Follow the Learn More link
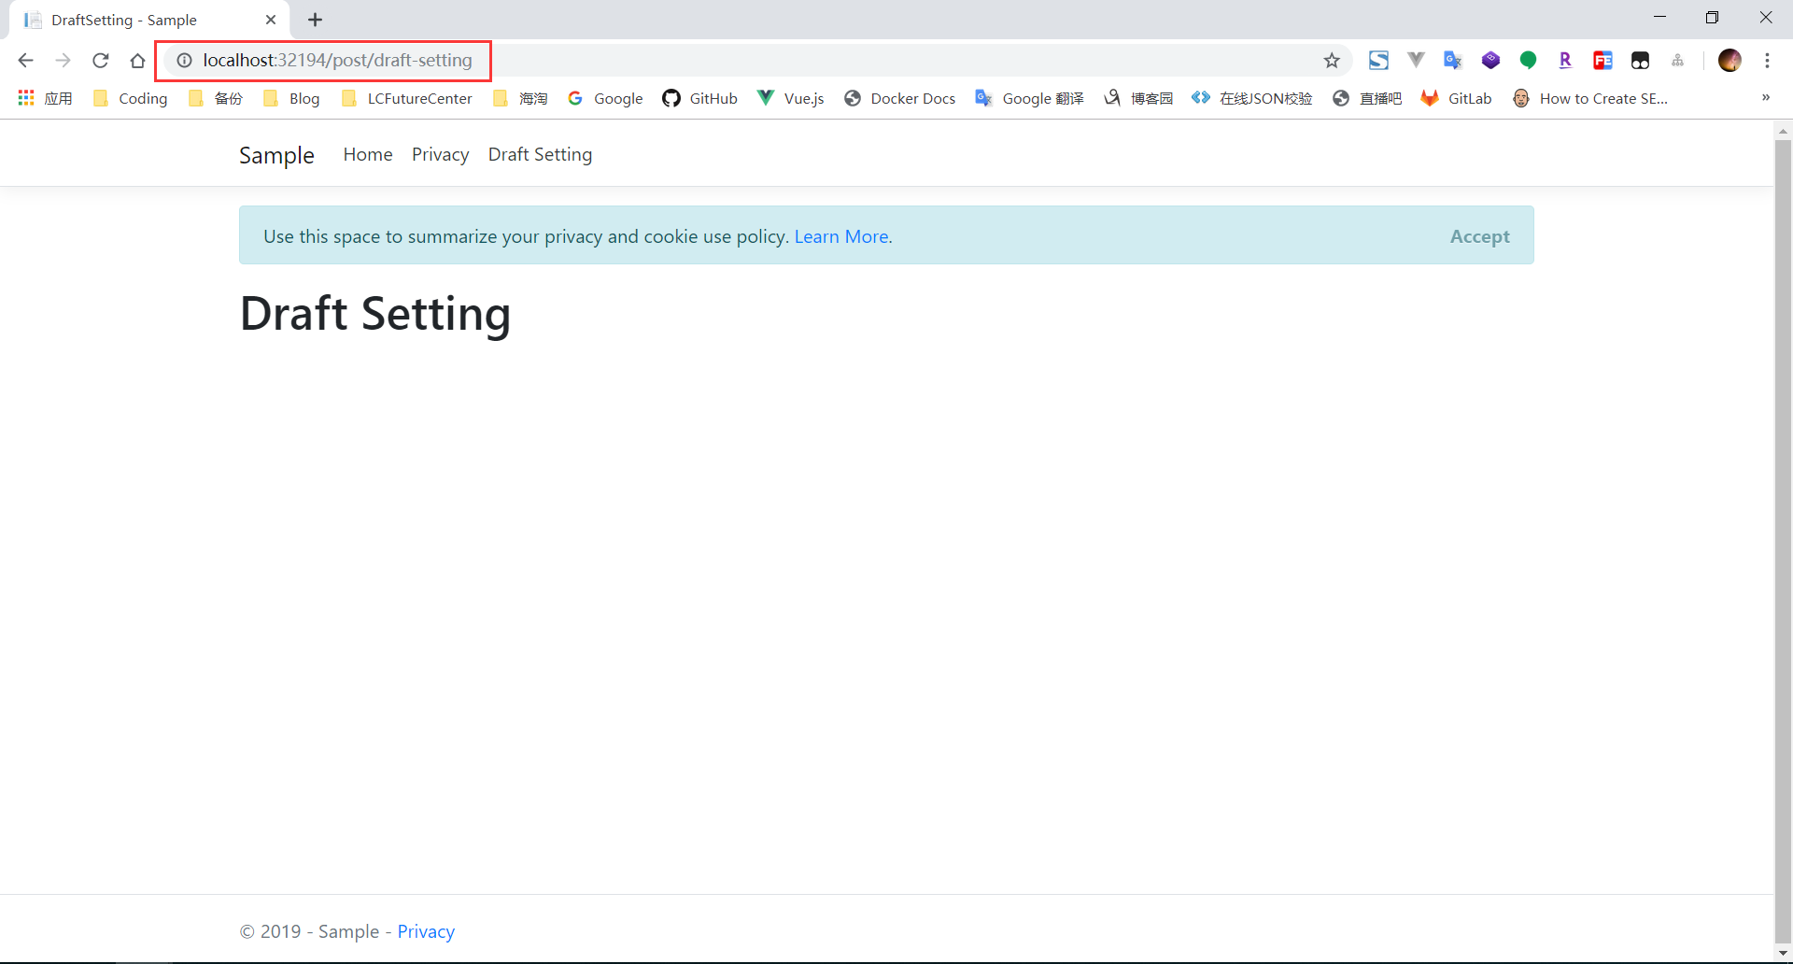1793x964 pixels. tap(841, 236)
